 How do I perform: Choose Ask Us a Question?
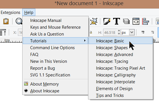(55, 34)
